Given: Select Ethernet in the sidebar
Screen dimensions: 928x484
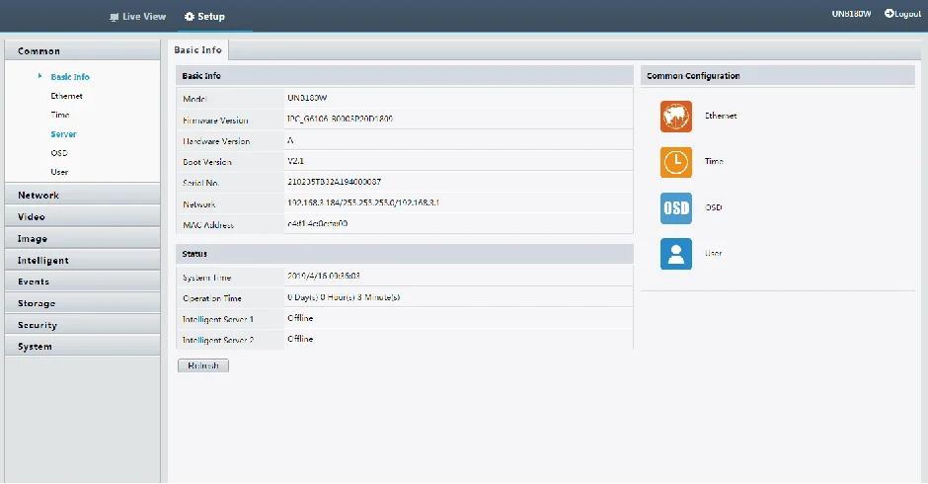Looking at the screenshot, I should [66, 96].
